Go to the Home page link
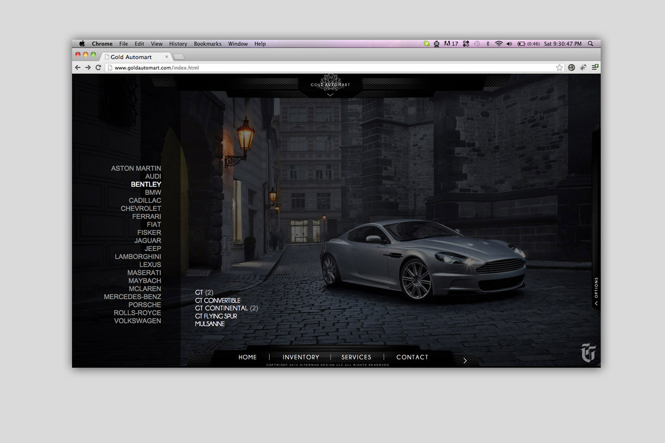The width and height of the screenshot is (665, 443). (248, 357)
